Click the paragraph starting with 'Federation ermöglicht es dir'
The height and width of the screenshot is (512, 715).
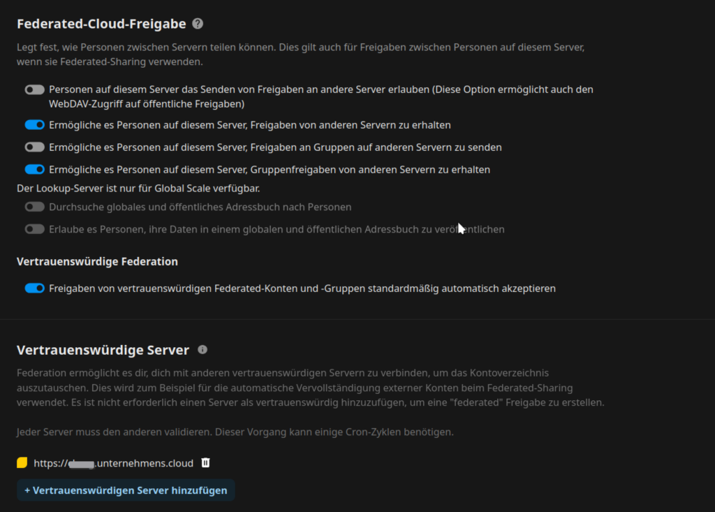coord(307,388)
